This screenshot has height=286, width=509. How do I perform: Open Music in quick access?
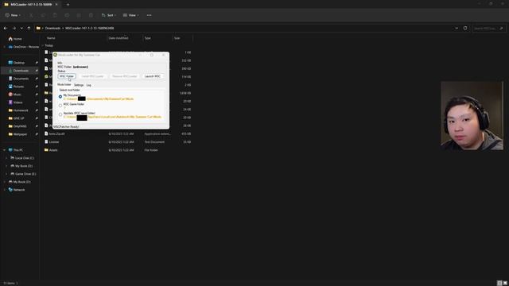click(x=15, y=95)
